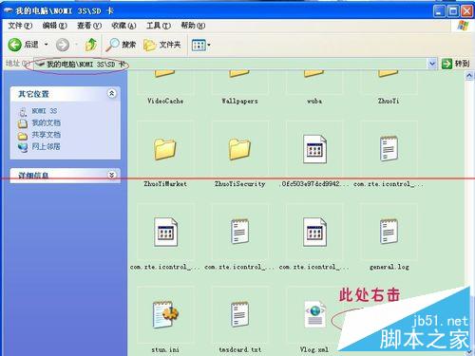This screenshot has width=475, height=356.
Task: Click the stun.ini file name
Action: pyautogui.click(x=165, y=349)
